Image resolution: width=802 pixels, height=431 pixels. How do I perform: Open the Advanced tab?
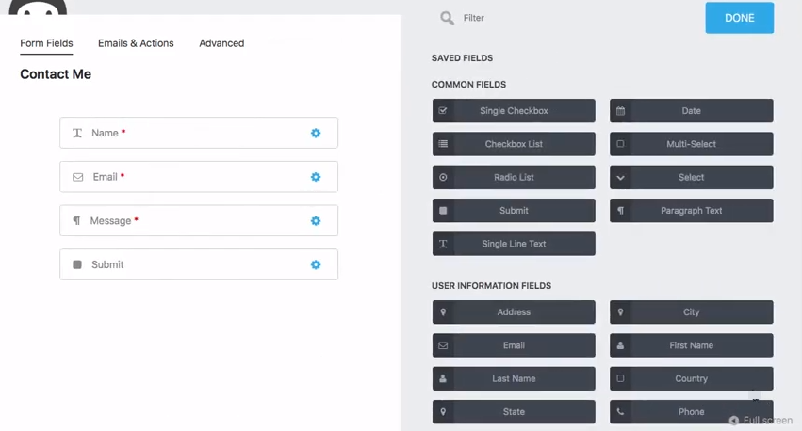point(221,43)
